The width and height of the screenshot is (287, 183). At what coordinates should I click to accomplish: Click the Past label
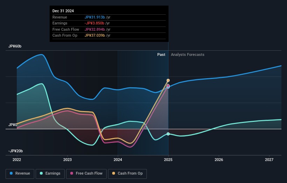(161, 55)
